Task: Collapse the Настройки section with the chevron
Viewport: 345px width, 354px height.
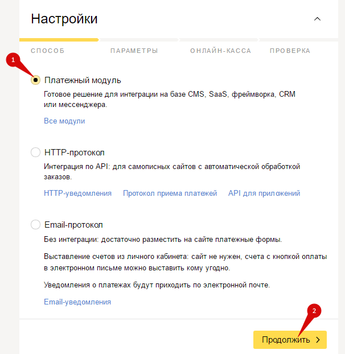Action: [x=317, y=19]
